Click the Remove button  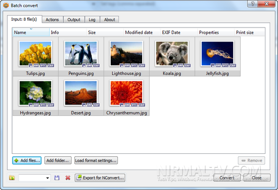(251, 161)
